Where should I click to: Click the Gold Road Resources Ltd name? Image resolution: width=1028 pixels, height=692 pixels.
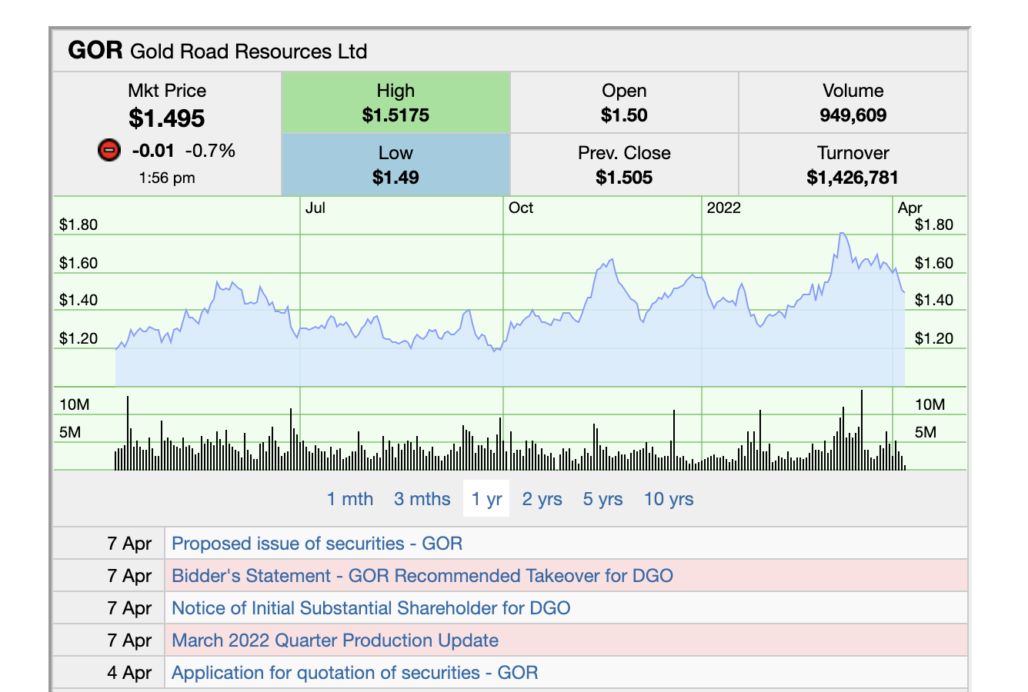coord(249,52)
